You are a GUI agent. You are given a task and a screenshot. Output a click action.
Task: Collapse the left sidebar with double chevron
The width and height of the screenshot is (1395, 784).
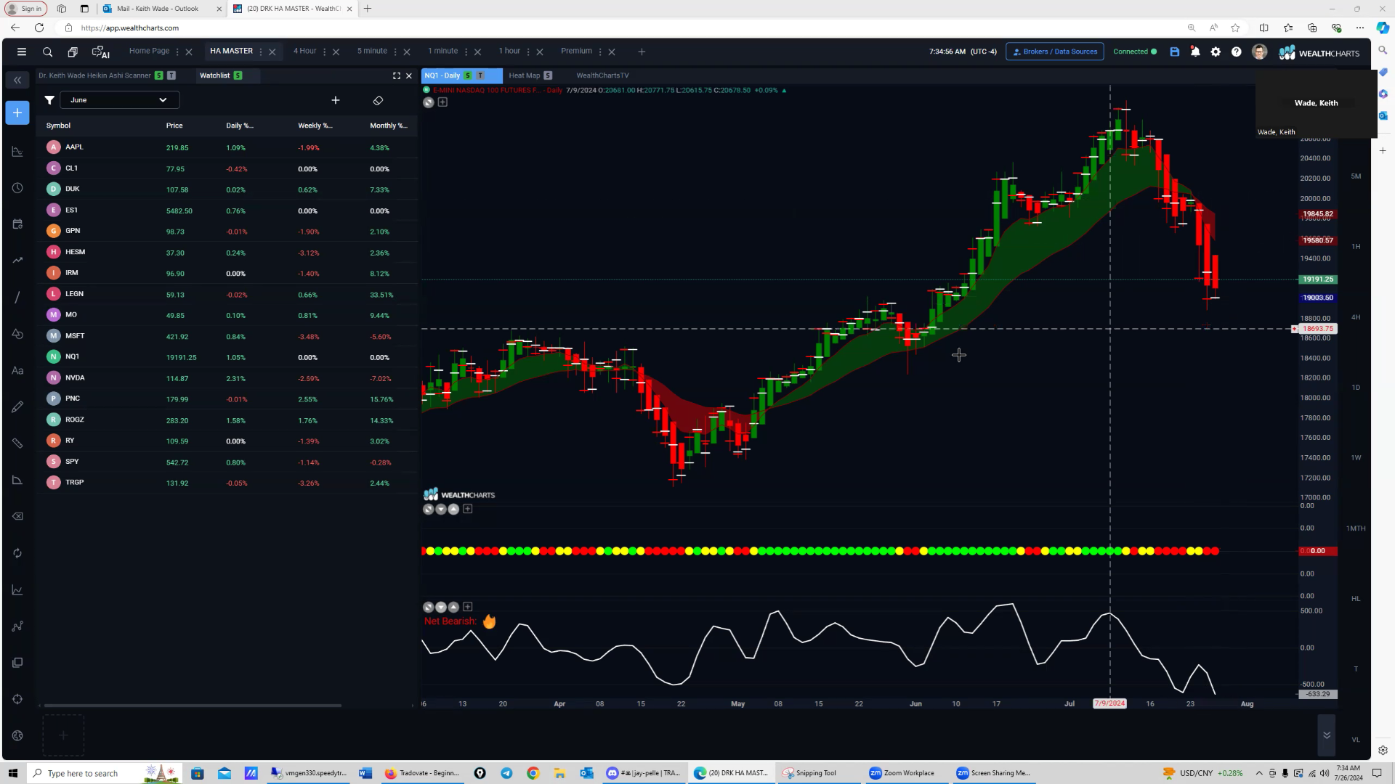17,80
